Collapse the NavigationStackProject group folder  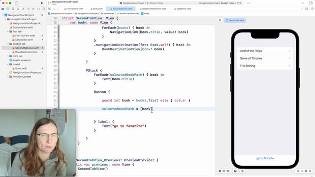(5, 19)
